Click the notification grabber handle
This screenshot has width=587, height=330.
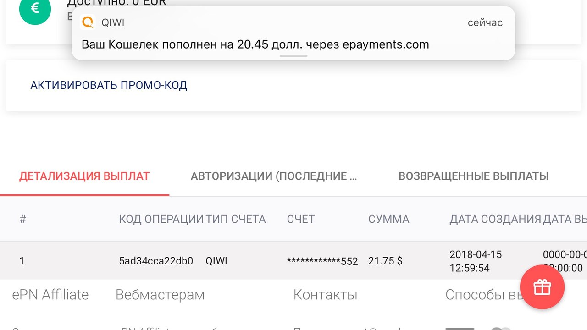click(x=293, y=56)
